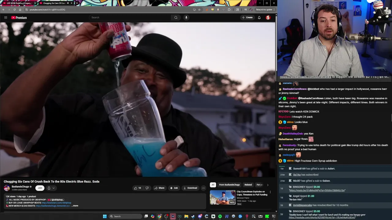Screen dimensions: 392x220
Task: Select the Related filter chip
Action: point(248,185)
